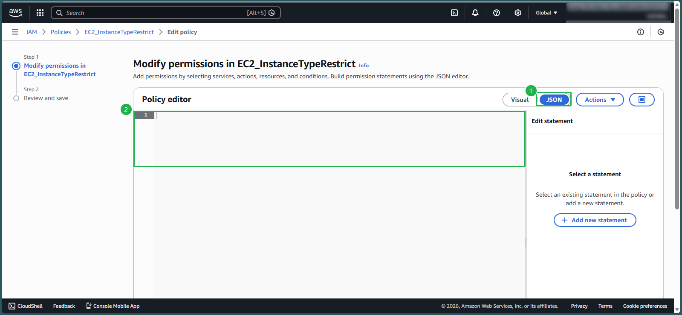
Task: Open the Global region selector
Action: click(x=546, y=13)
